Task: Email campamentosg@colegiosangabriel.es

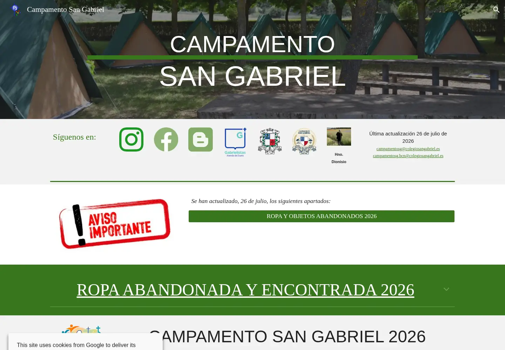Action: [x=408, y=149]
